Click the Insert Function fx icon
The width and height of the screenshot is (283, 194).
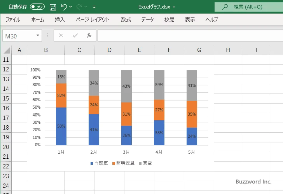[89, 35]
